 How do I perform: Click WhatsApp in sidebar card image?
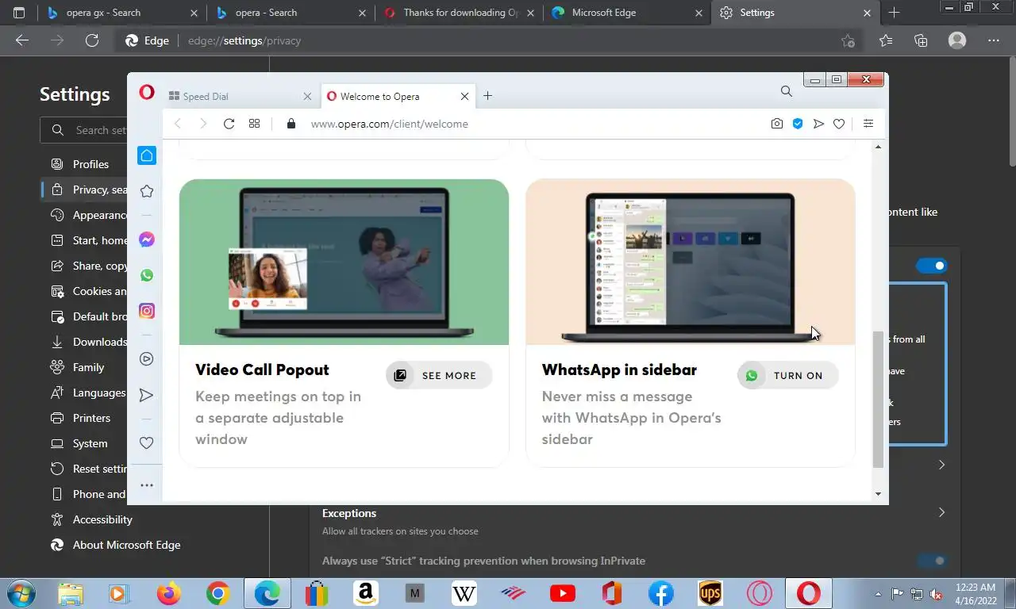click(691, 262)
